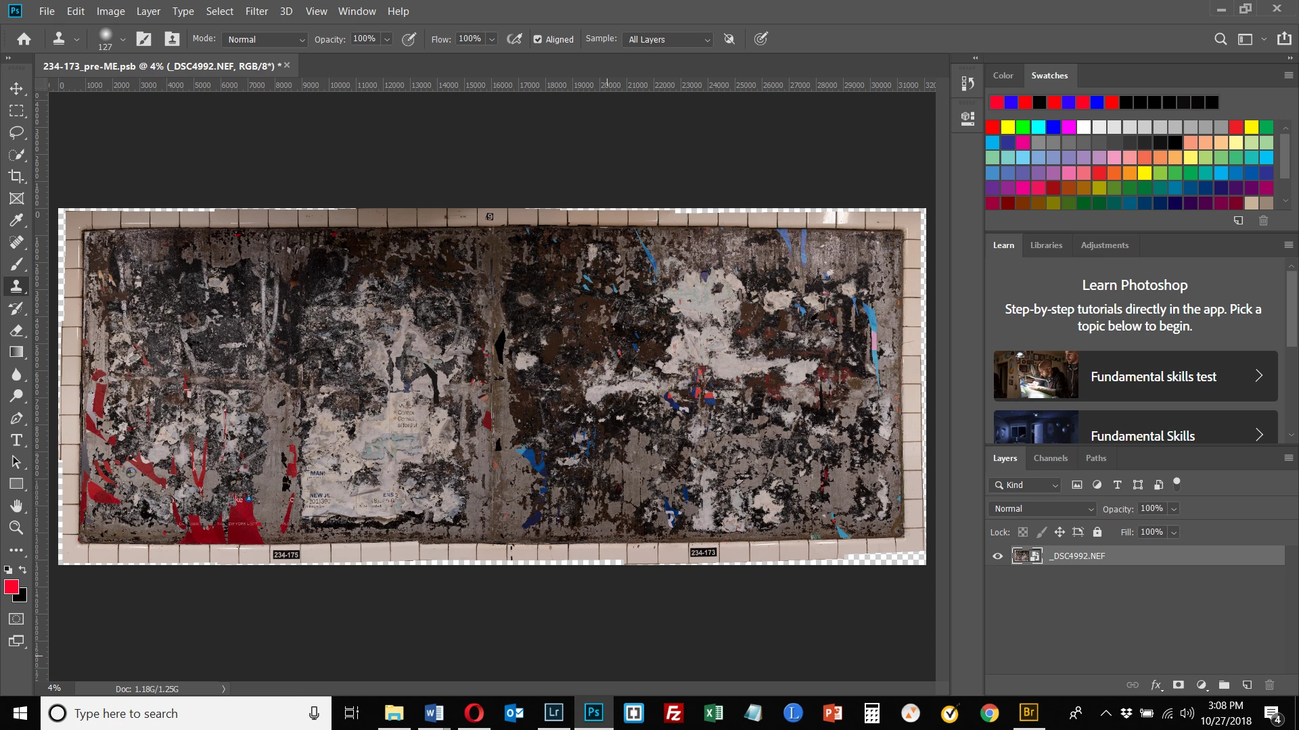Uncheck the Aligned checkbox
Image resolution: width=1299 pixels, height=730 pixels.
[538, 39]
